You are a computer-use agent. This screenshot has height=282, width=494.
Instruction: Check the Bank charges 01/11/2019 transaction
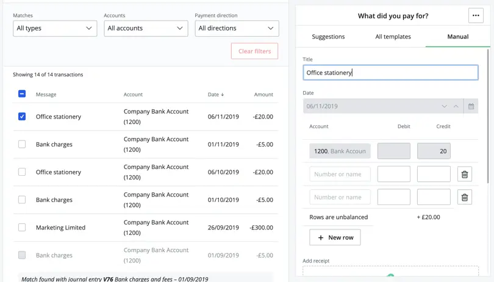(x=22, y=144)
